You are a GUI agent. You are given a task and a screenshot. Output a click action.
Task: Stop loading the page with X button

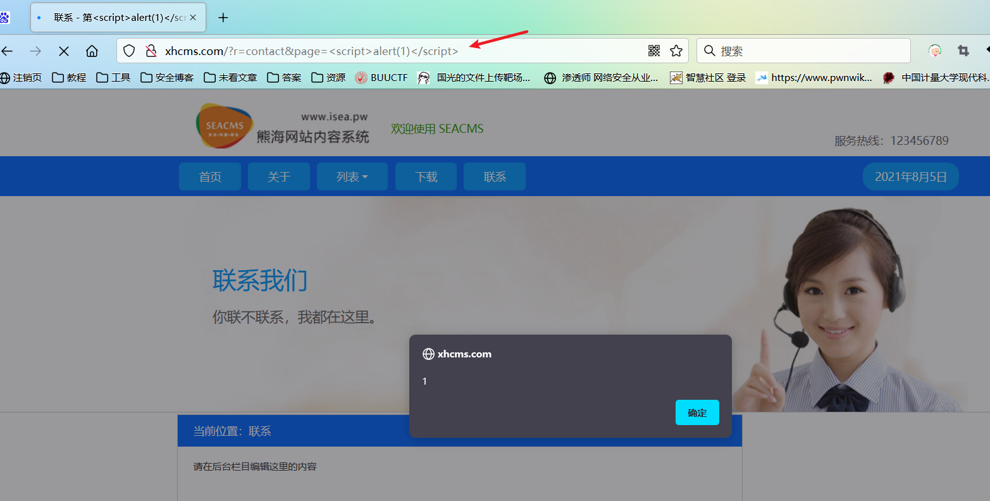pyautogui.click(x=64, y=51)
